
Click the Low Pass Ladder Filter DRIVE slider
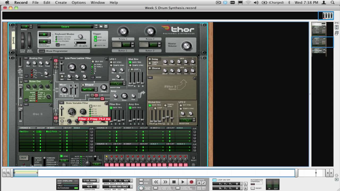coord(62,66)
